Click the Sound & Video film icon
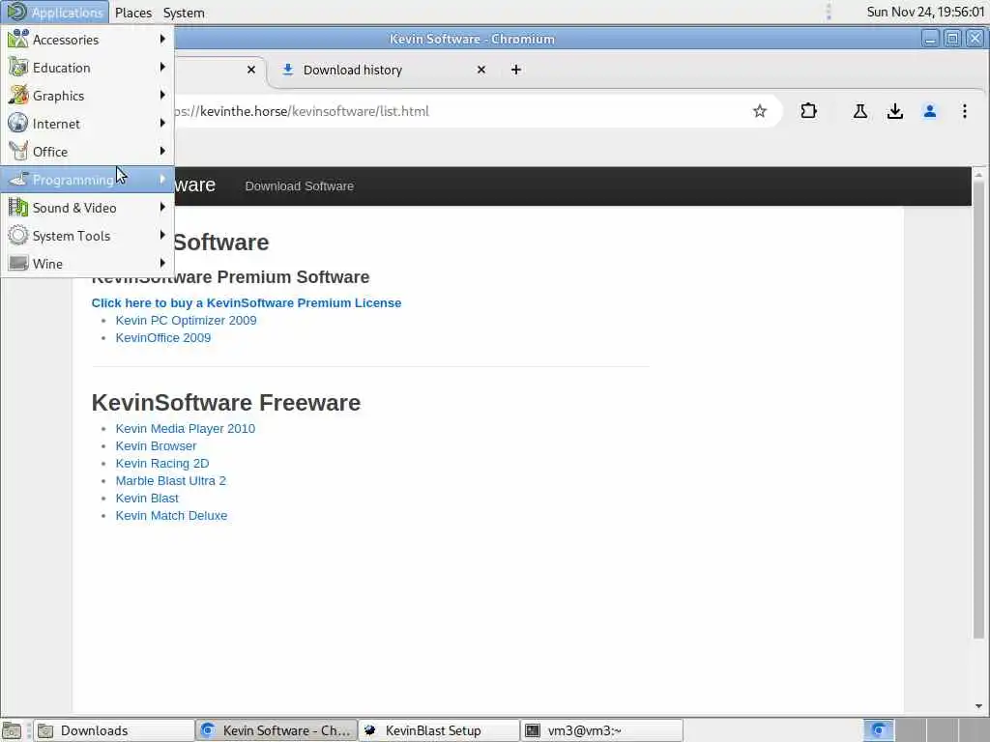 pyautogui.click(x=17, y=208)
